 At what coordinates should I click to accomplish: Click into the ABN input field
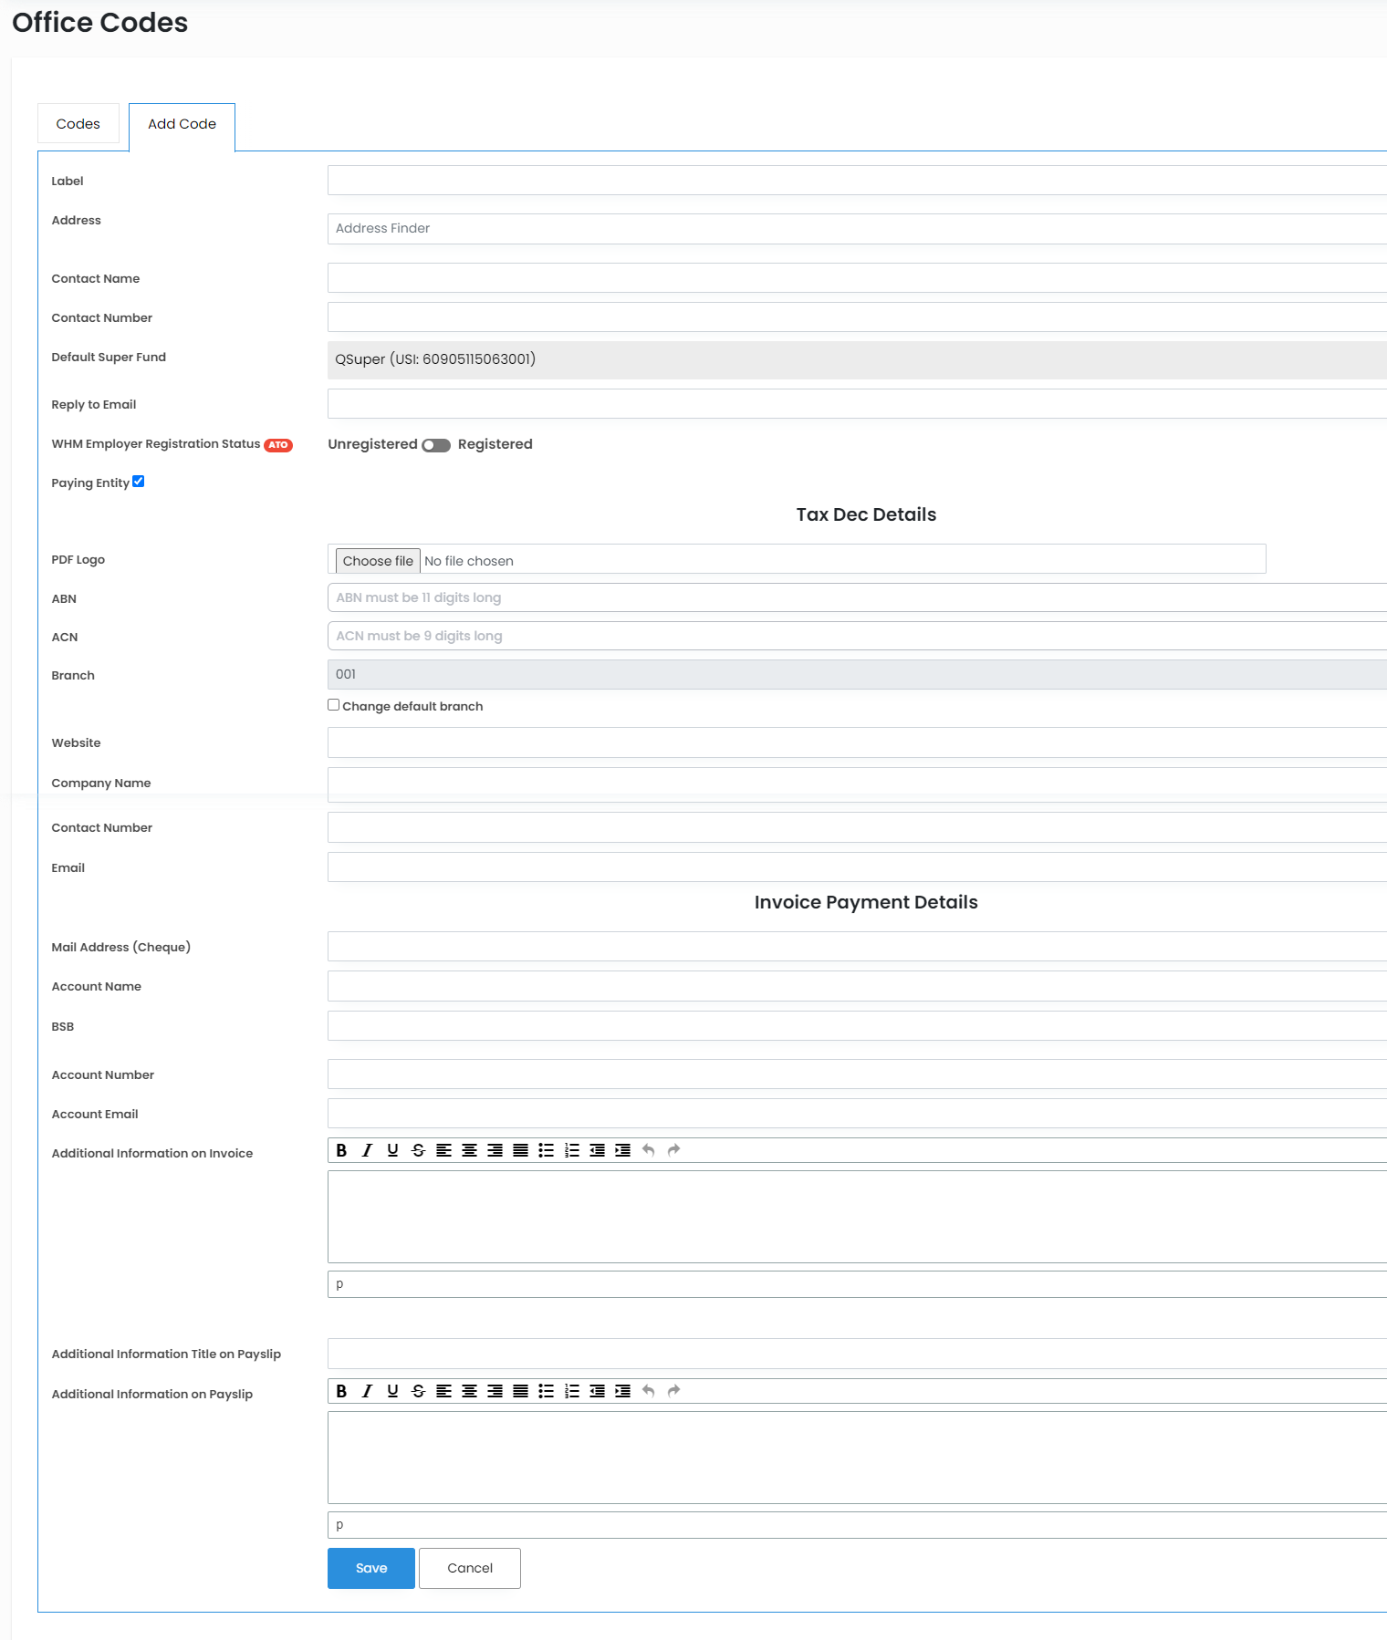coord(856,598)
